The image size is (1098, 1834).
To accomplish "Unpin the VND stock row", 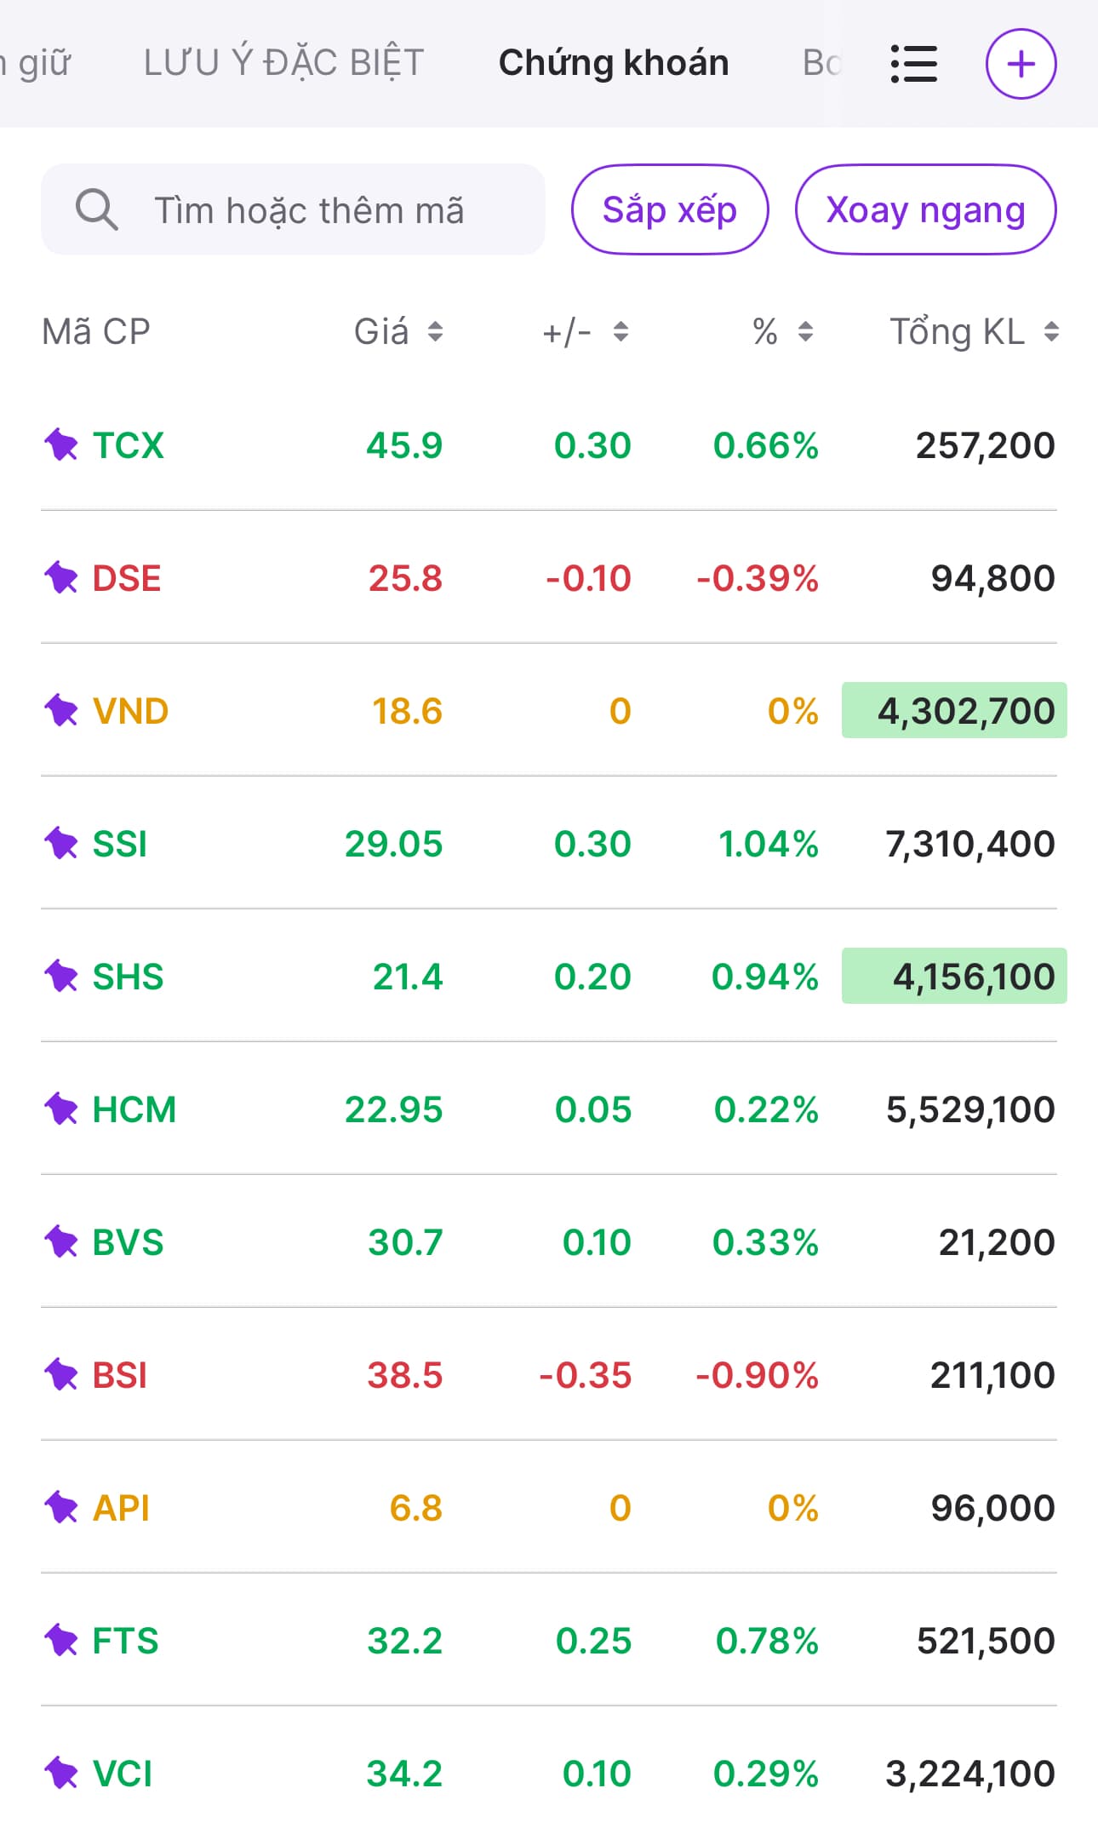I will (x=61, y=710).
